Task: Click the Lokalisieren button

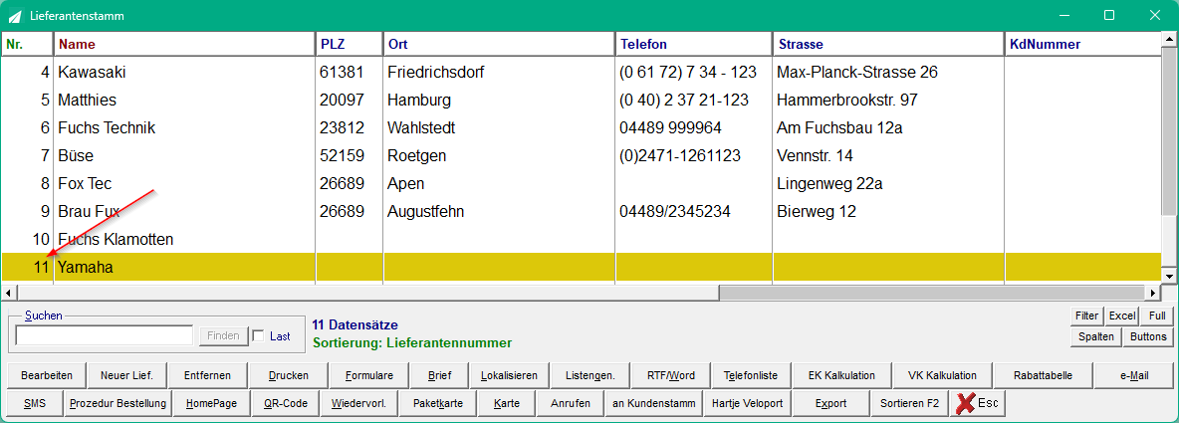Action: tap(509, 375)
